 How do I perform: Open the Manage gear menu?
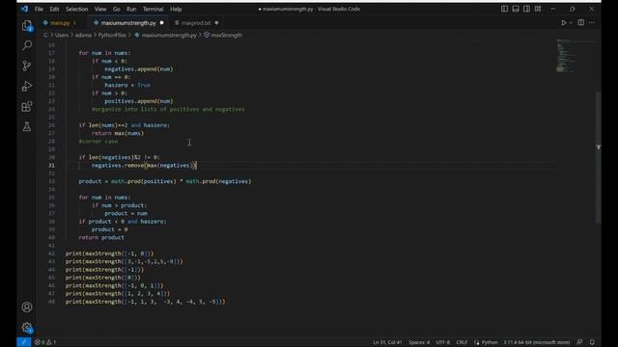[27, 328]
